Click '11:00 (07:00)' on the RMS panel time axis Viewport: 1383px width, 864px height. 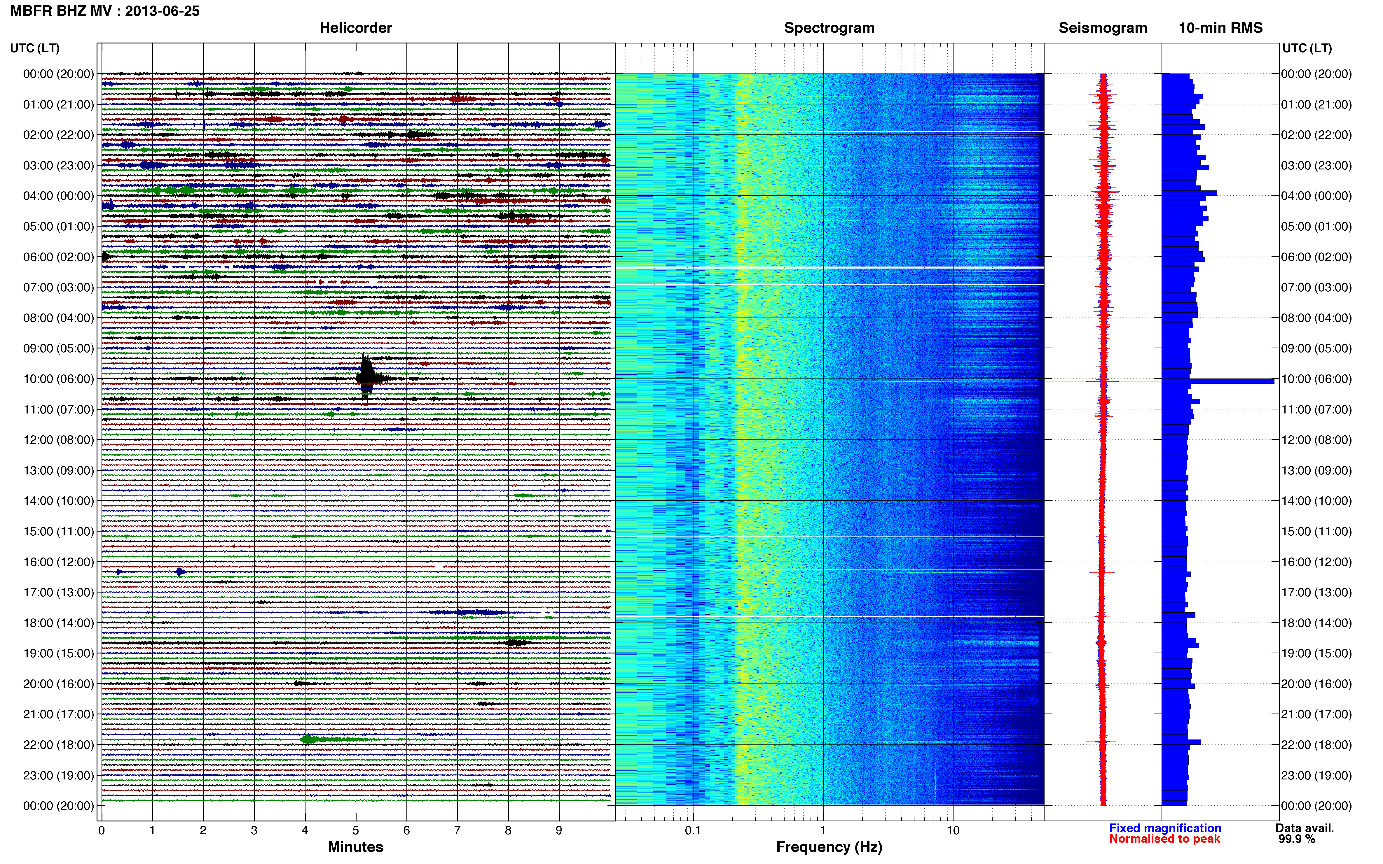click(1317, 410)
